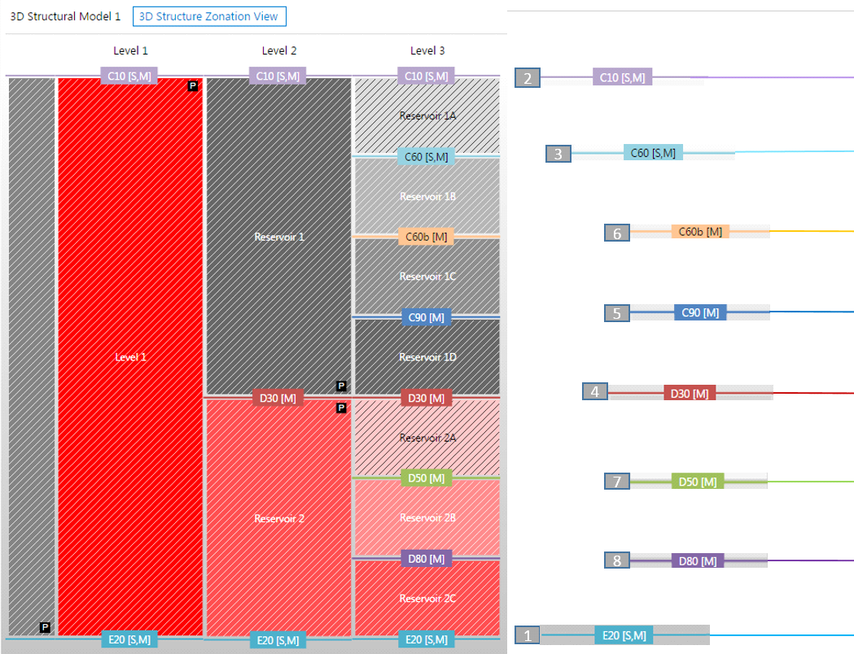This screenshot has width=854, height=654.
Task: Select the Reservoir 2B zone block
Action: 427,517
